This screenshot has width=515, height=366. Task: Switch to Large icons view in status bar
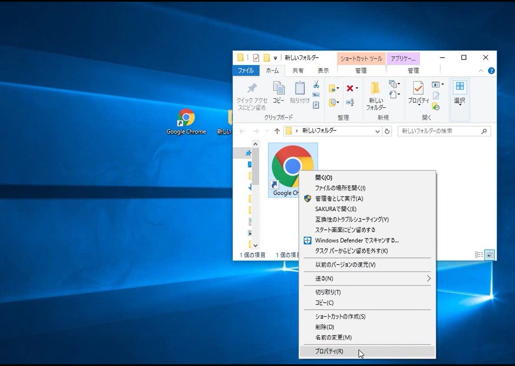click(490, 255)
